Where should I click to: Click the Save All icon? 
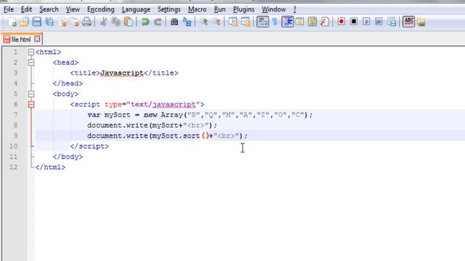49,22
